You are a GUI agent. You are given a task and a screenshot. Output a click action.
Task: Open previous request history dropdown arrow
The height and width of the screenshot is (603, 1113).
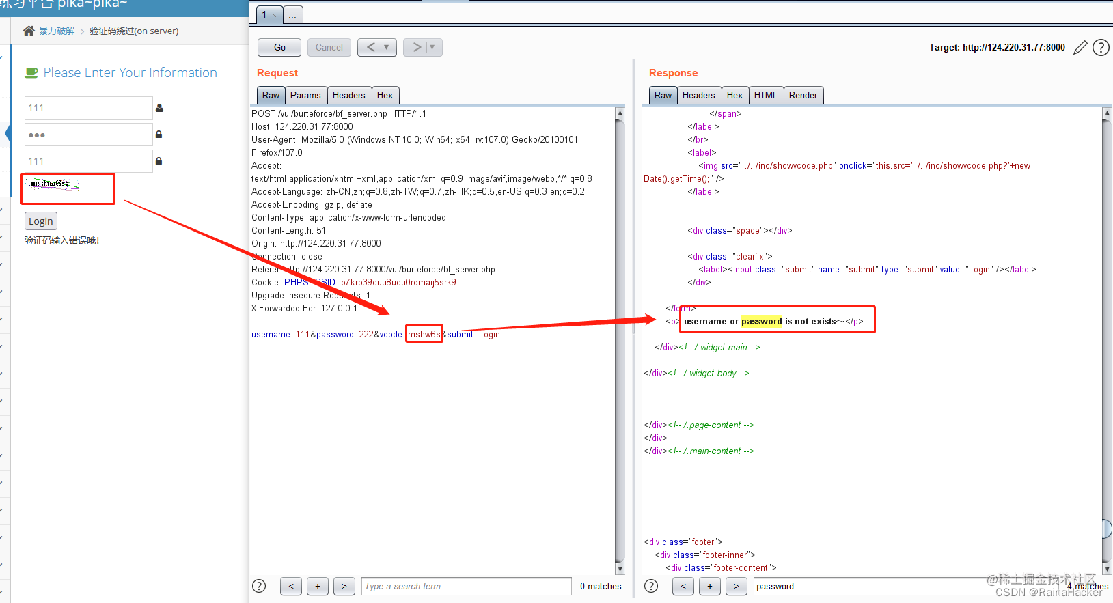pos(387,47)
